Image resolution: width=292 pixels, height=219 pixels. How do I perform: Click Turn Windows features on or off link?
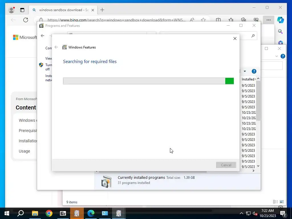click(48, 67)
